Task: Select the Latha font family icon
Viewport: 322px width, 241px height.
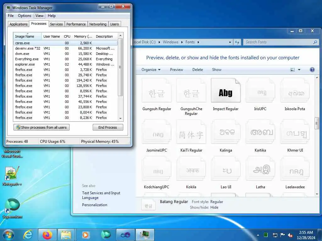Action: click(260, 169)
